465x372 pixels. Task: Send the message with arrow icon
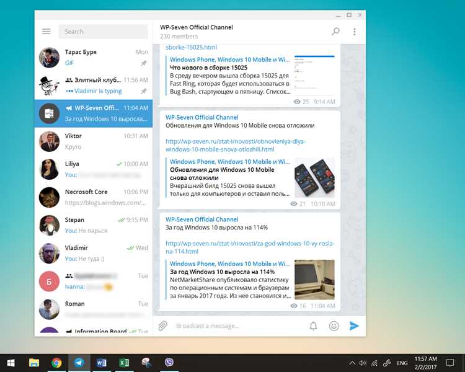(354, 325)
